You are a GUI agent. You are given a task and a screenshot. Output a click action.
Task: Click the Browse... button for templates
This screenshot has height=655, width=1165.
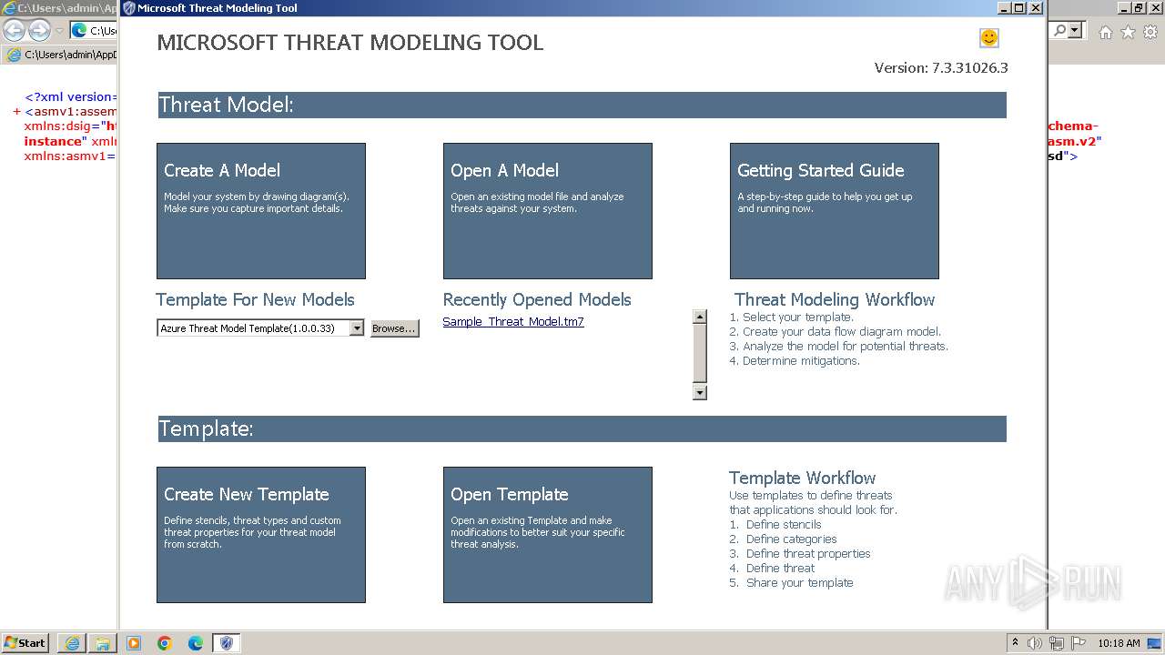click(x=394, y=328)
